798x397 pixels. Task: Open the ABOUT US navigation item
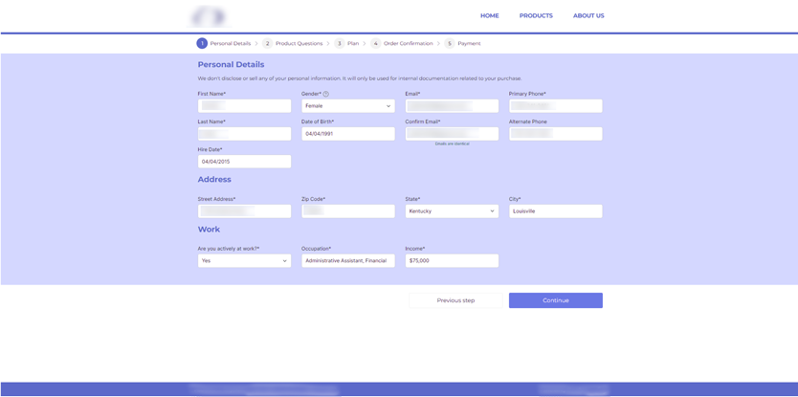[x=588, y=15]
